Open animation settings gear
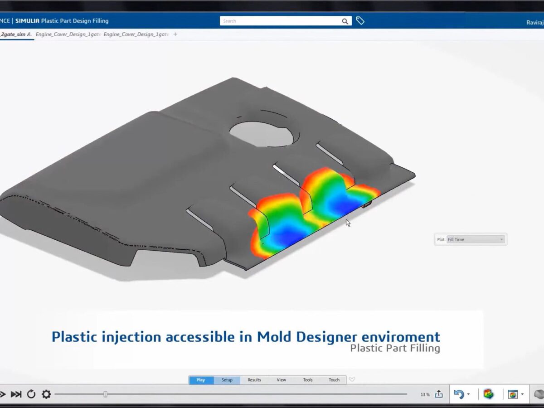 46,394
